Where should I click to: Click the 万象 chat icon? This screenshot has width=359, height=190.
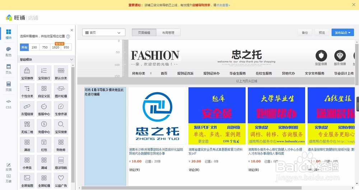(x=9, y=178)
